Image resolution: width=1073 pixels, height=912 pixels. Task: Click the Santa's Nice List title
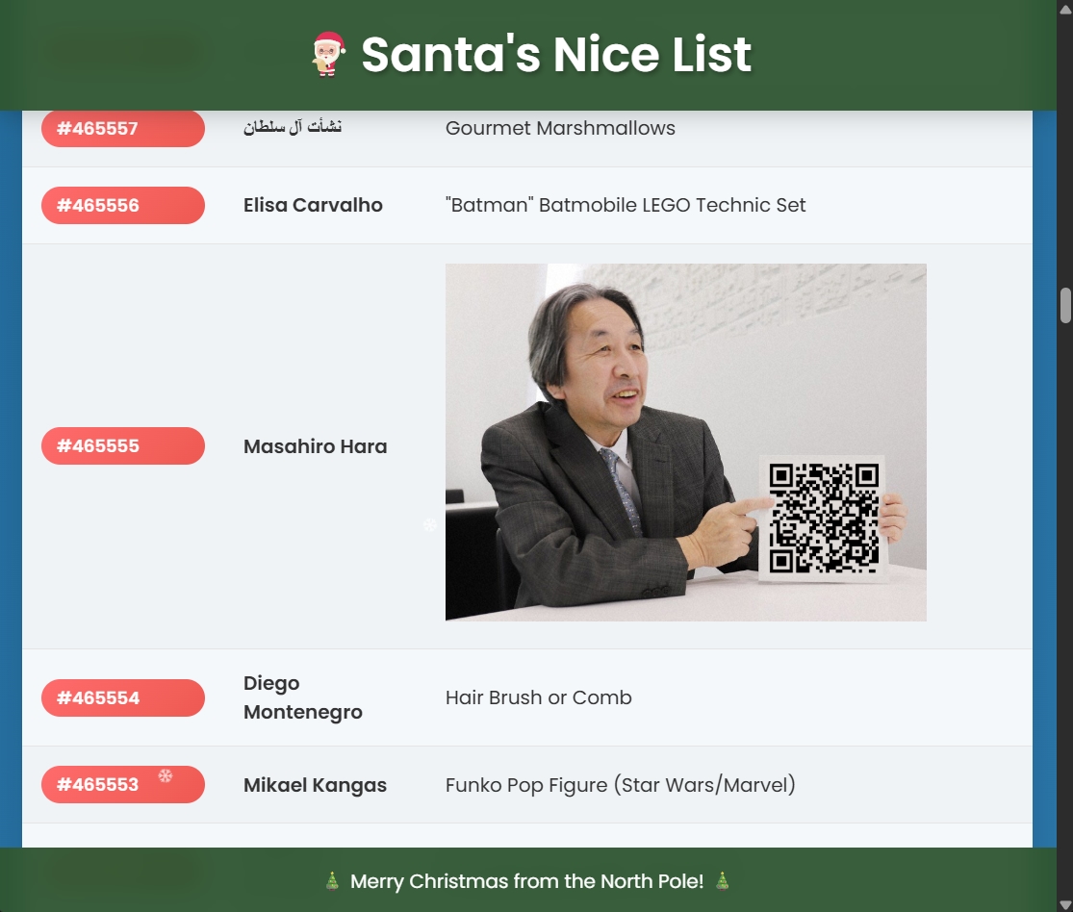coord(555,55)
